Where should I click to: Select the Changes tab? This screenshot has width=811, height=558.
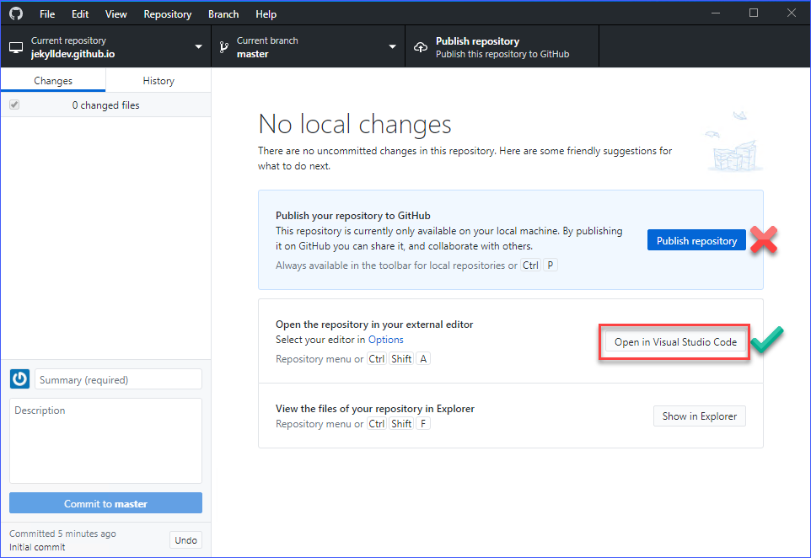(x=53, y=81)
